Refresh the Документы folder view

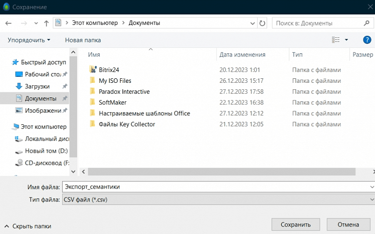[x=262, y=23]
